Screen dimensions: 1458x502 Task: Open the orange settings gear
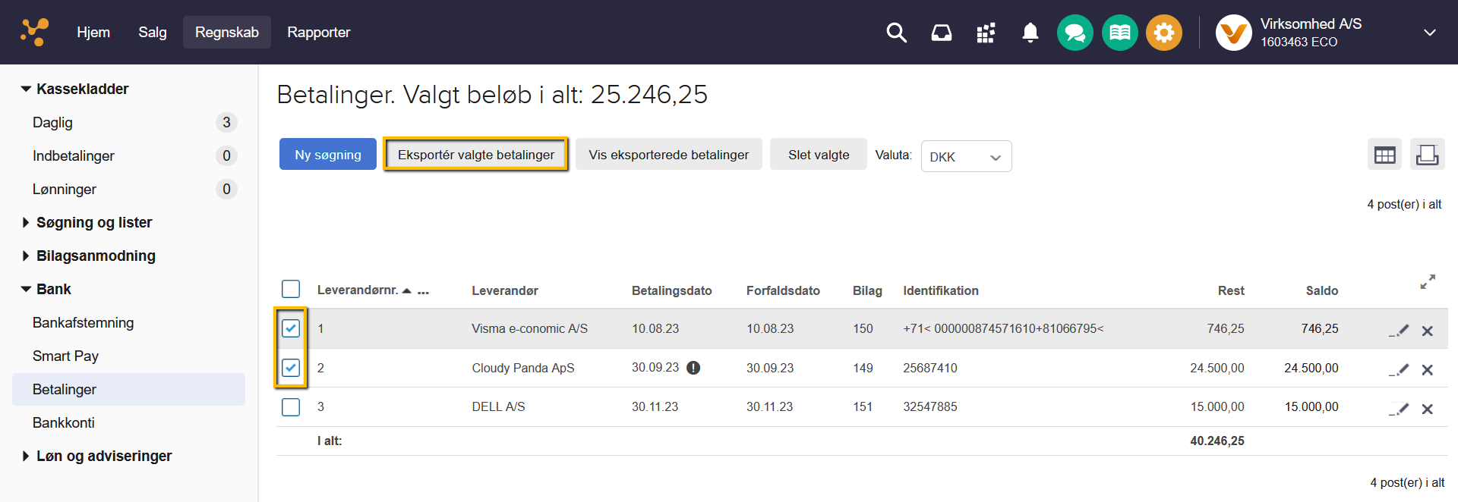click(x=1163, y=33)
